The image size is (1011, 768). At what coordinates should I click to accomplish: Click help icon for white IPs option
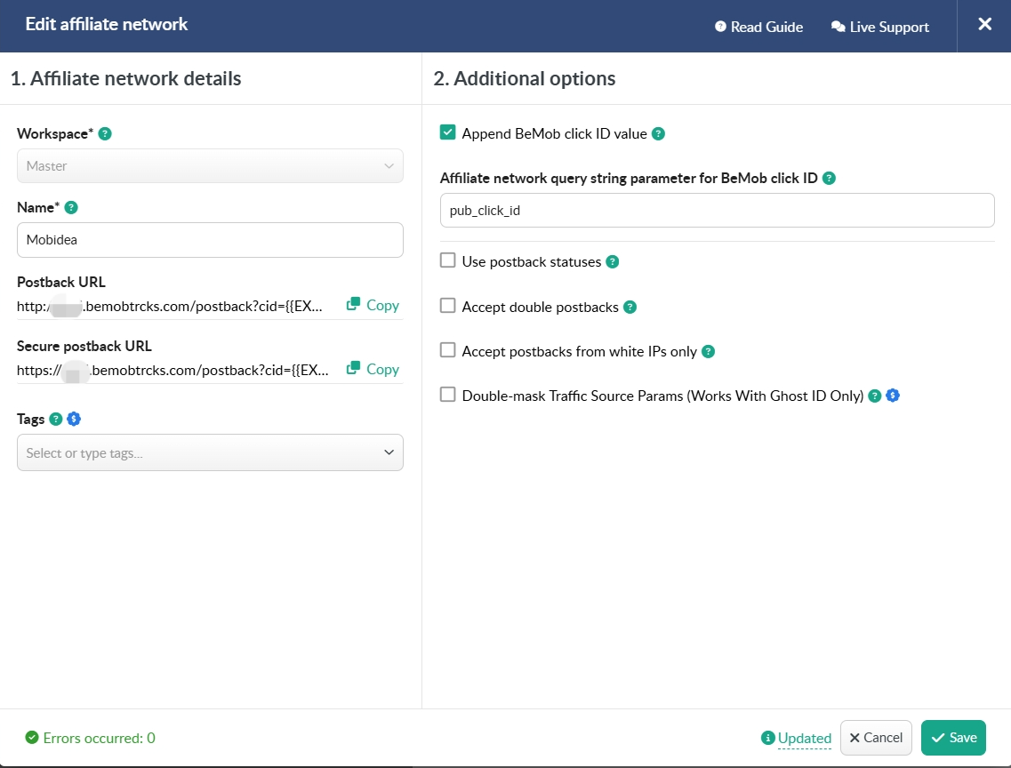click(x=708, y=351)
